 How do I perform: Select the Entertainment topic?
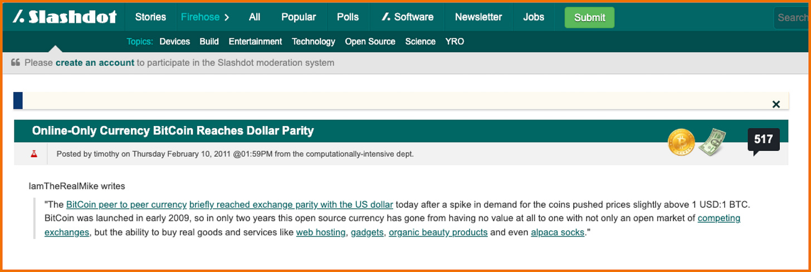(255, 42)
